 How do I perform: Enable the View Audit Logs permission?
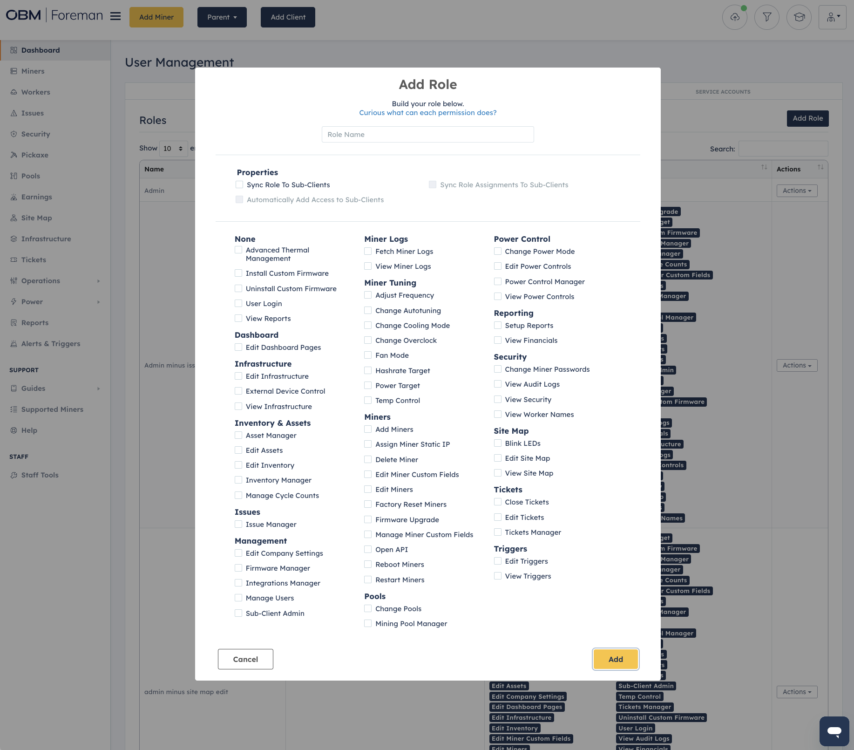point(498,384)
